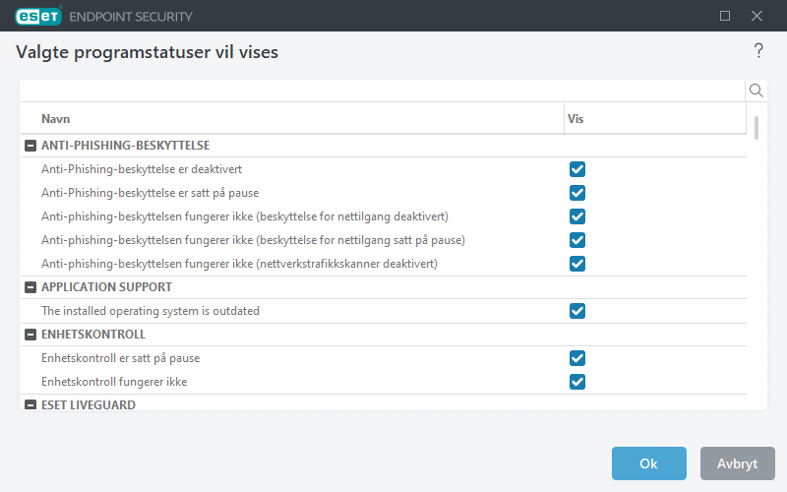Click the search magnifier icon
This screenshot has height=492, width=787.
point(756,91)
